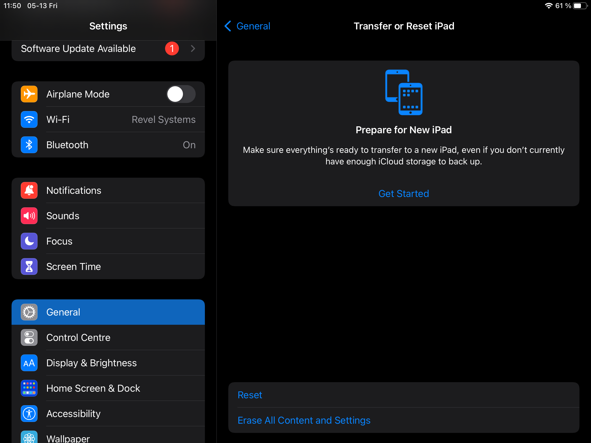This screenshot has width=591, height=443.
Task: Tap the Reset option
Action: click(250, 395)
